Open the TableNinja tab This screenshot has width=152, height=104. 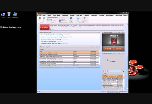pyautogui.click(x=86, y=15)
